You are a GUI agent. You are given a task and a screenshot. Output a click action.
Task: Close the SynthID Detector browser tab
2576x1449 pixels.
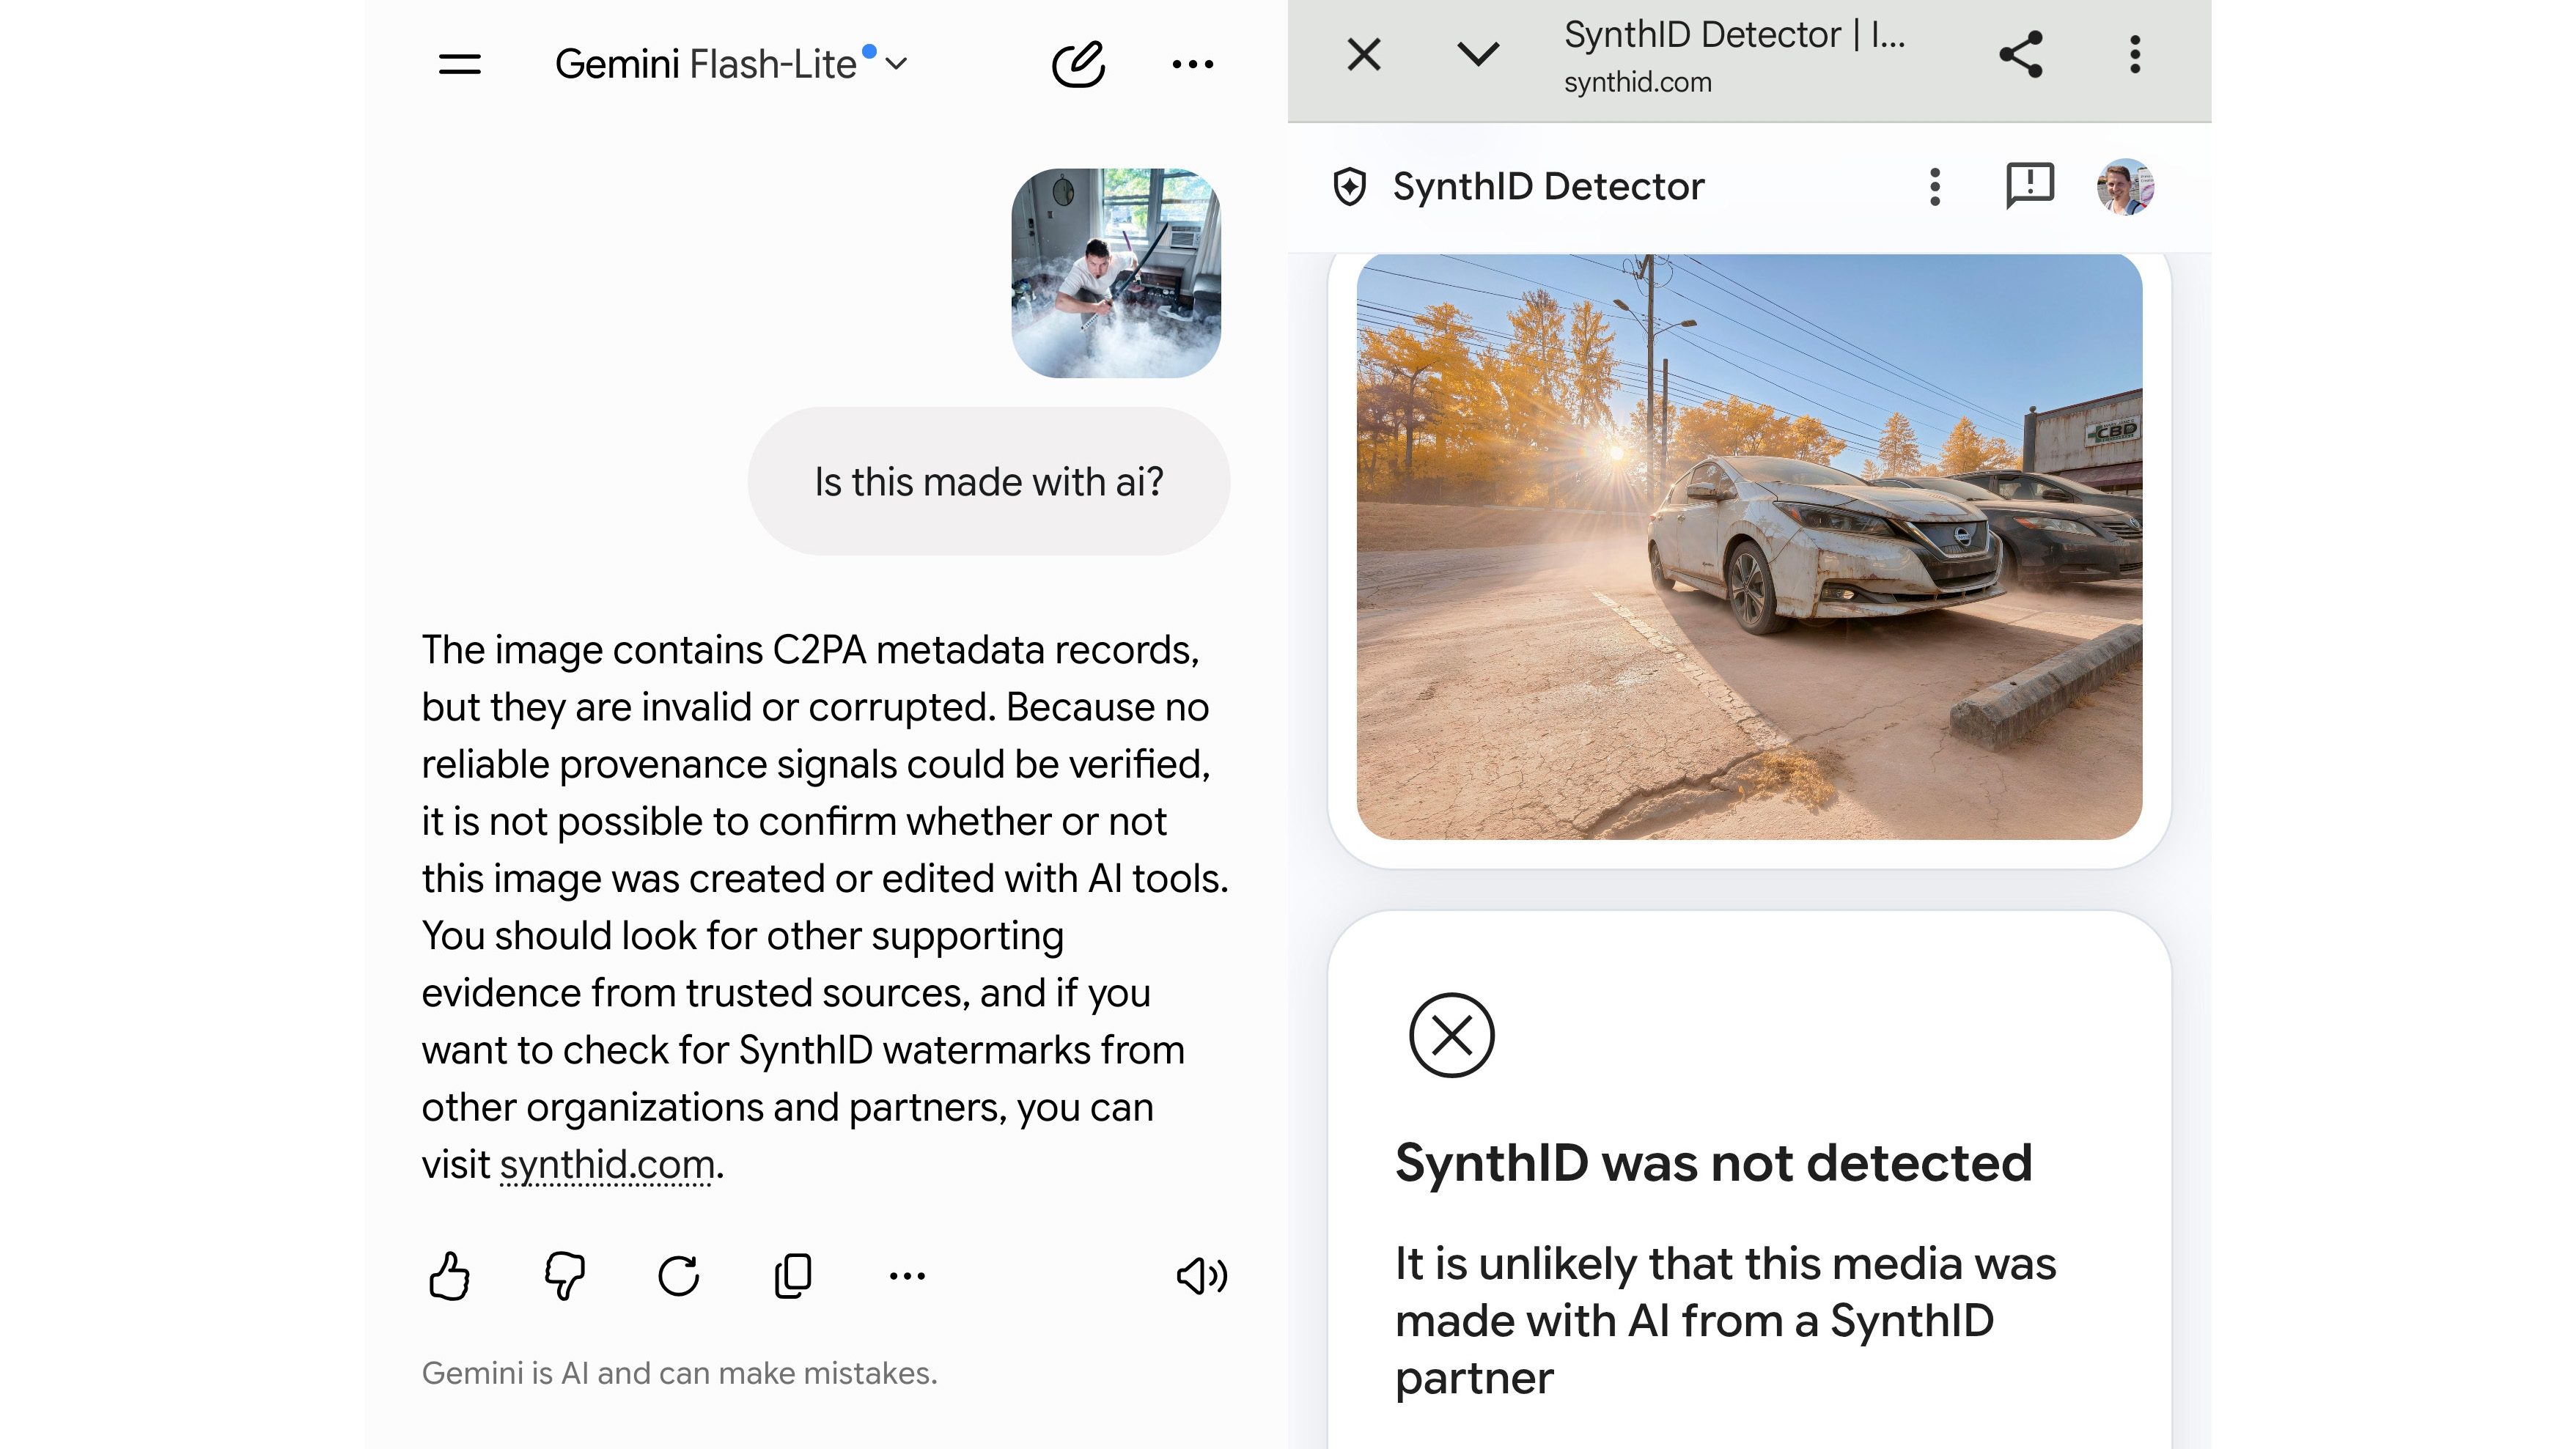[1364, 54]
